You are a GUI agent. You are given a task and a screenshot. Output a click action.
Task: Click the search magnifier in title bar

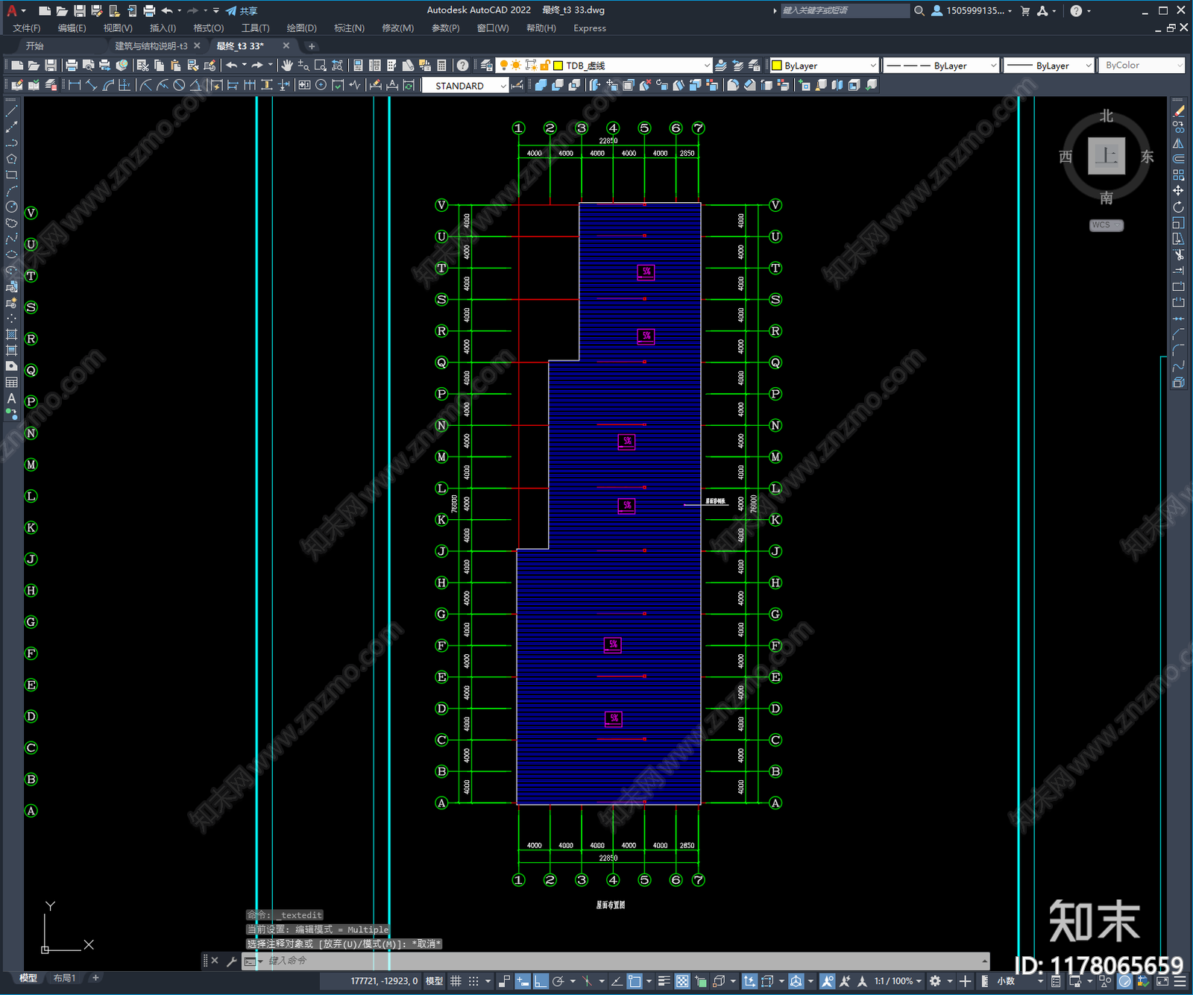[919, 10]
